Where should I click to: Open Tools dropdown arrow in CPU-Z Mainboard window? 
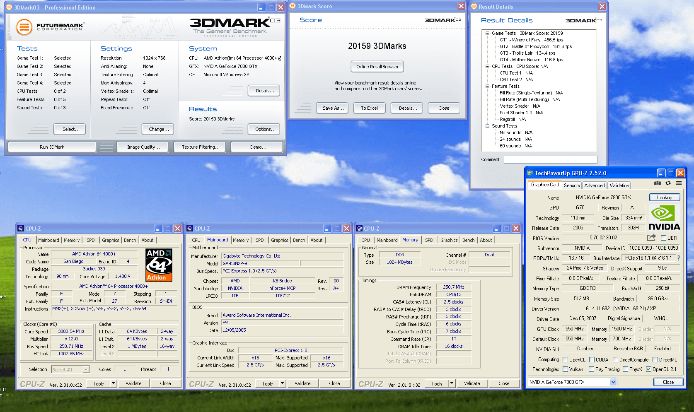(282, 383)
